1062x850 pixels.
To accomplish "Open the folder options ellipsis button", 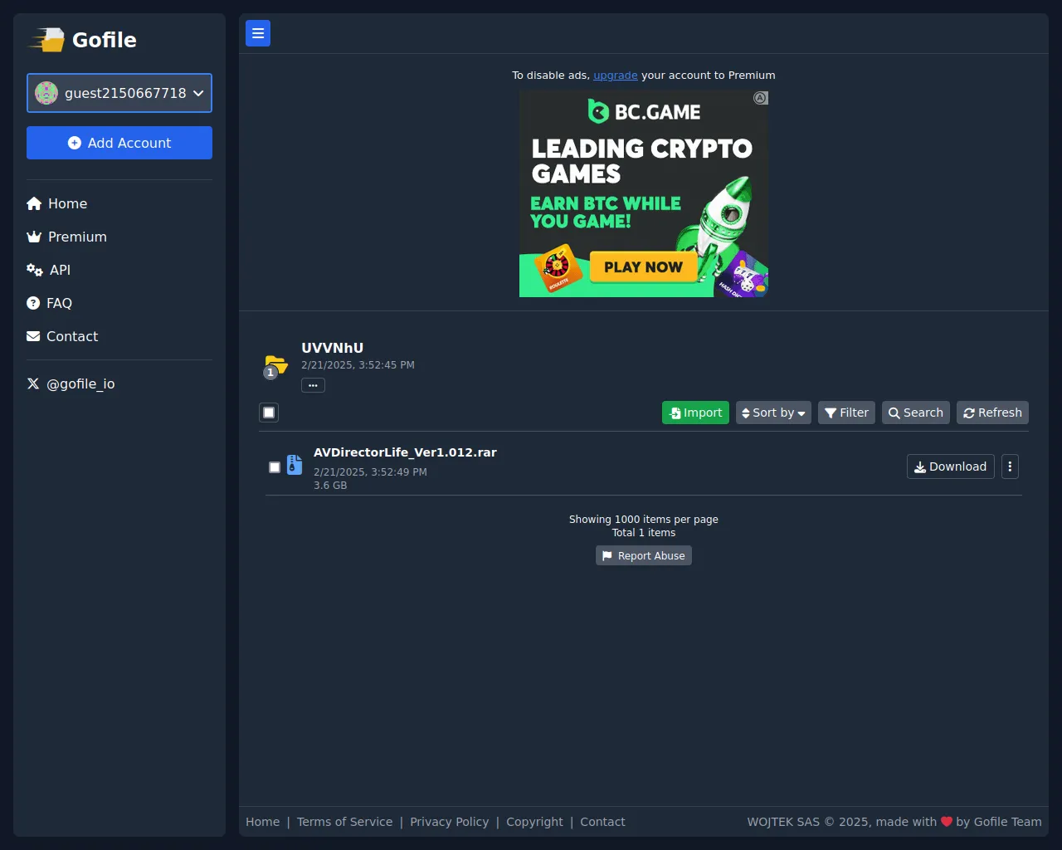I will coord(313,385).
